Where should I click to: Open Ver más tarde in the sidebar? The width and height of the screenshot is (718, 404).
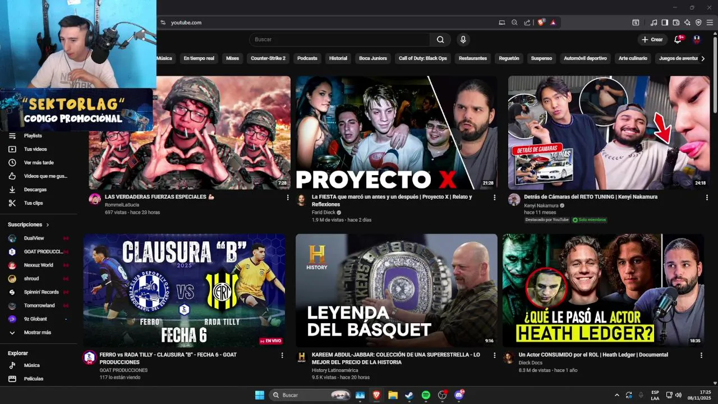click(x=39, y=163)
